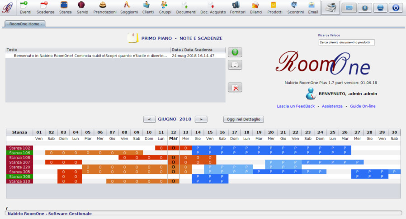
Task: Click the Stanza column header
Action: (19, 132)
